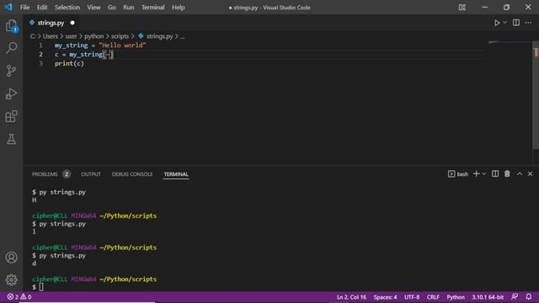Viewport: 539px width, 303px height.
Task: Click breadcrumb ellipsis symbol segment
Action: click(x=183, y=36)
